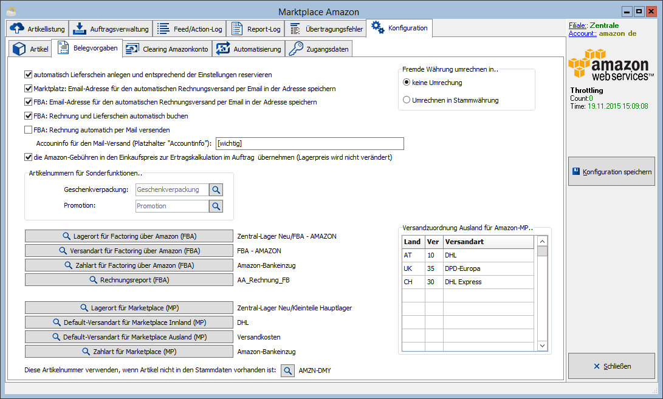The image size is (663, 399).
Task: Click the Versandzuordnung table scrollbar thumb
Action: [542, 251]
